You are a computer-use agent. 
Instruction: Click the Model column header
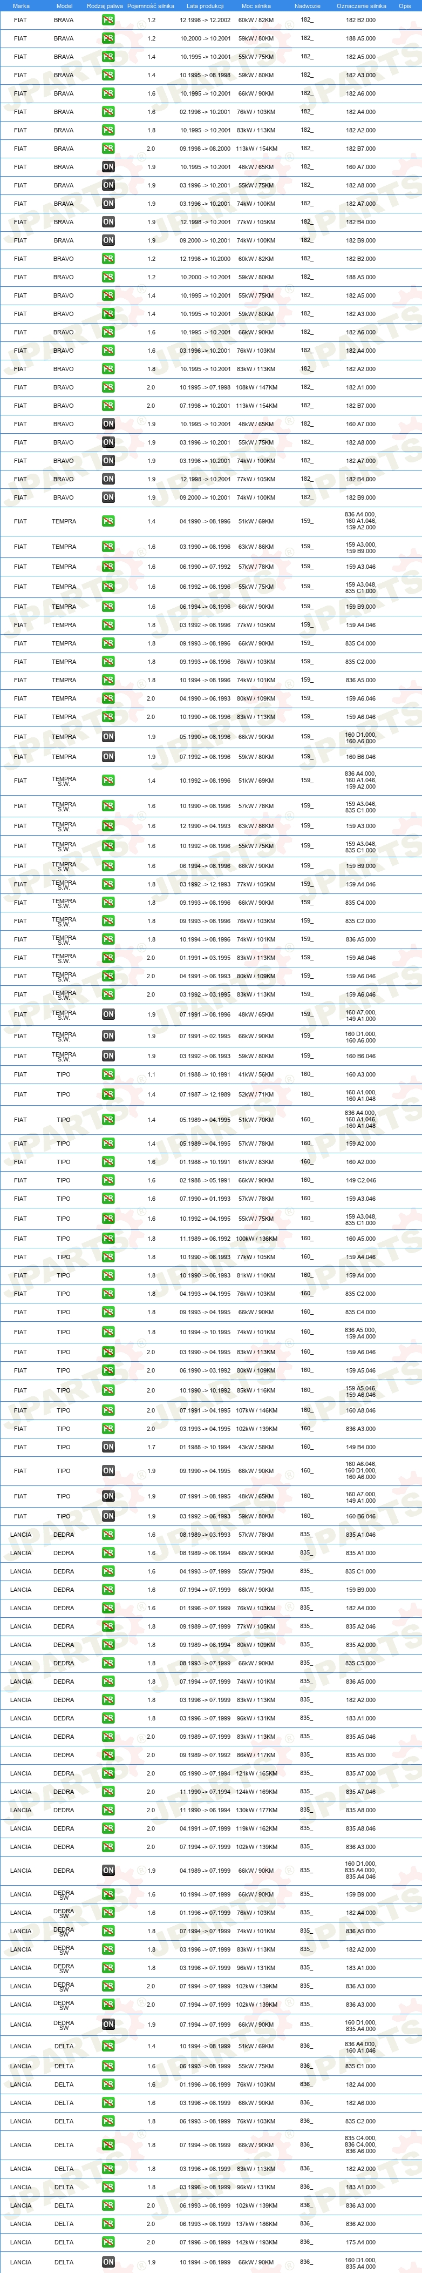pyautogui.click(x=64, y=5)
